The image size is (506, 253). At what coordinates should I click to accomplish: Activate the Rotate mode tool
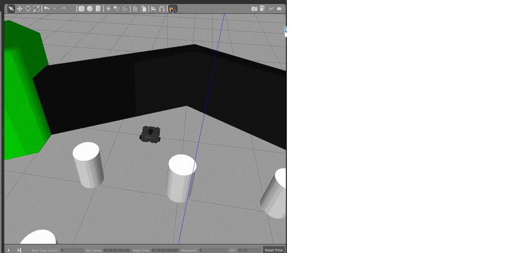(x=28, y=9)
